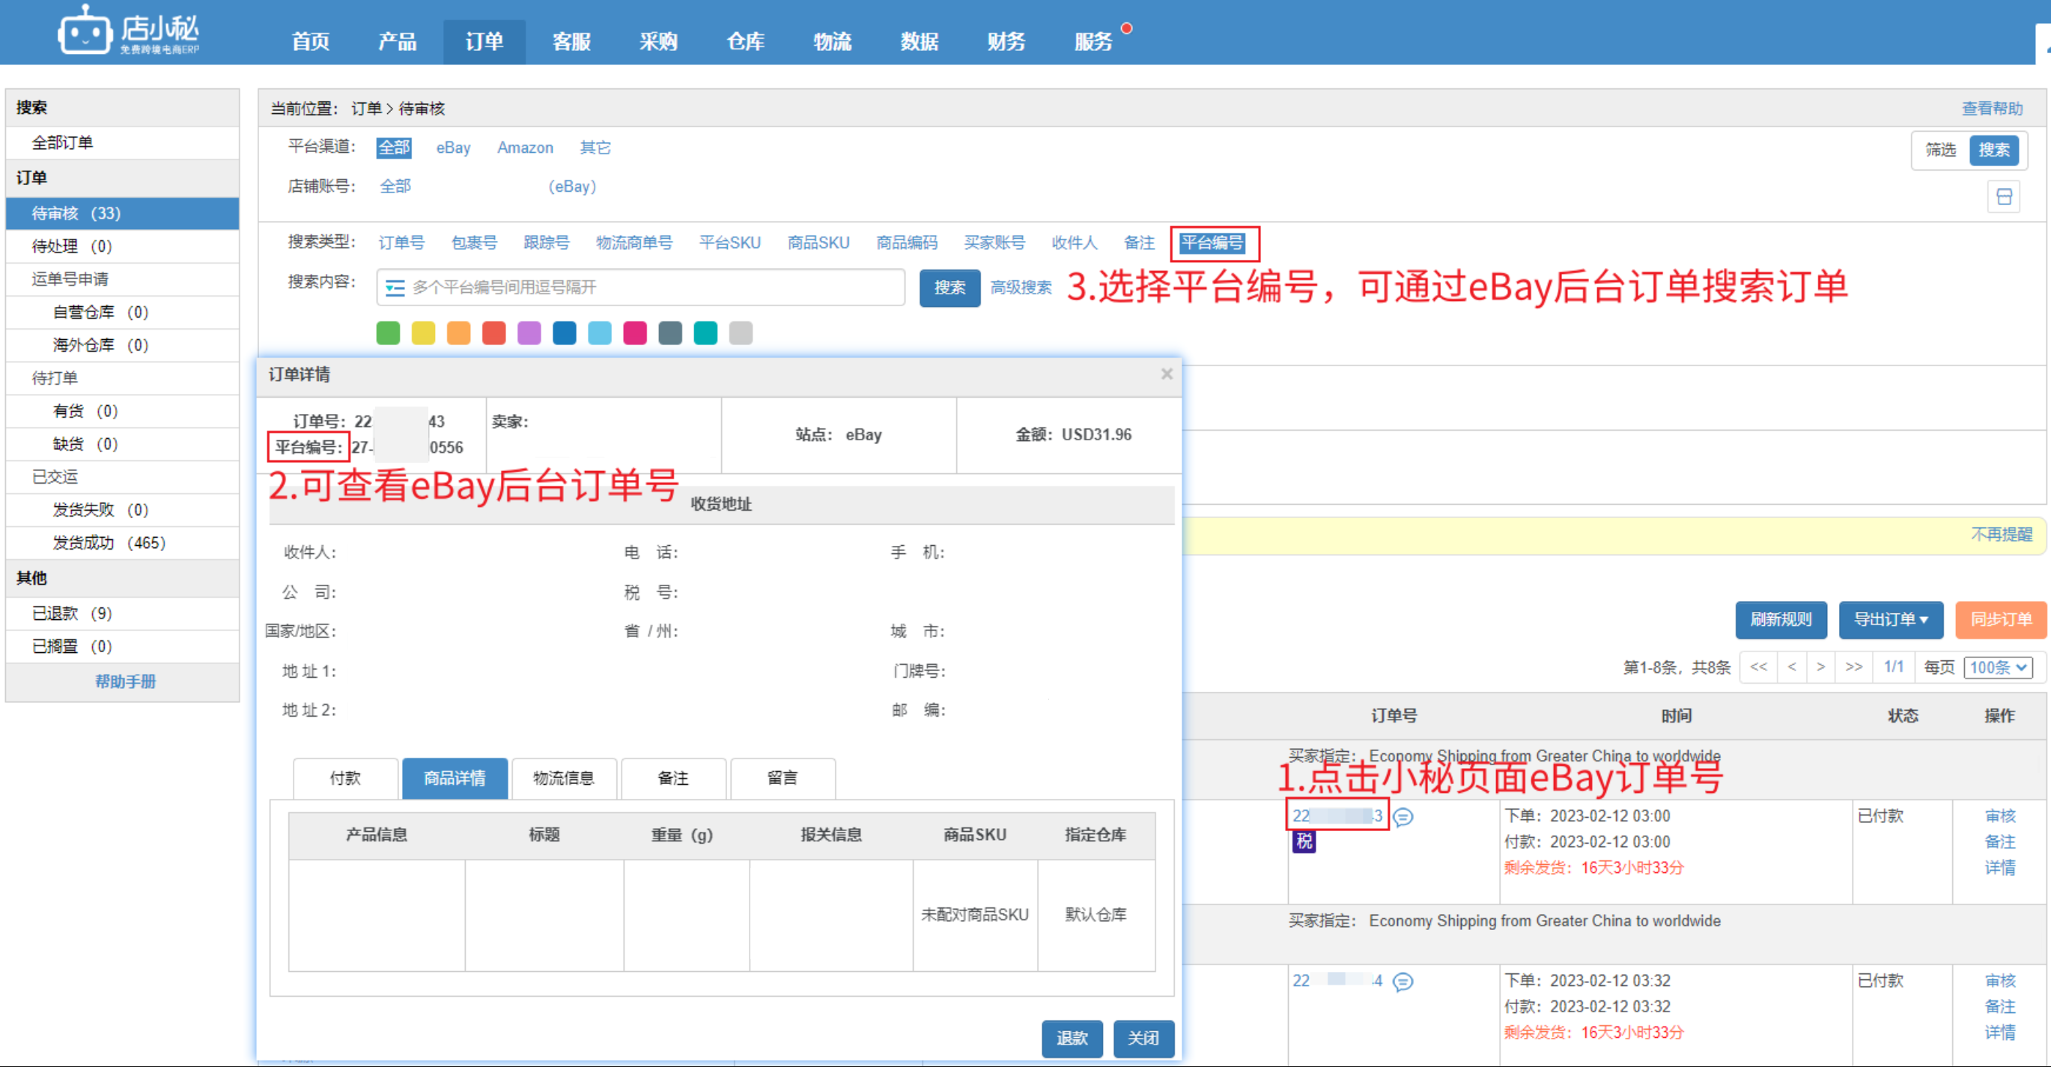The width and height of the screenshot is (2051, 1067).
Task: Select the eBay platform channel filter
Action: (x=453, y=148)
